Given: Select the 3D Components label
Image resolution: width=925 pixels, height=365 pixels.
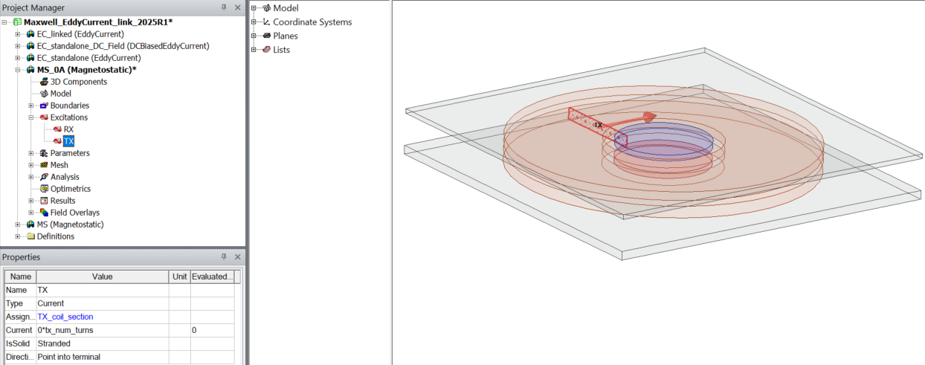Looking at the screenshot, I should pyautogui.click(x=78, y=82).
